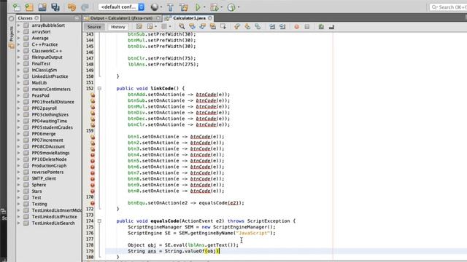Close the Output - Calculator1 tab
The height and width of the screenshot is (262, 467).
(158, 18)
